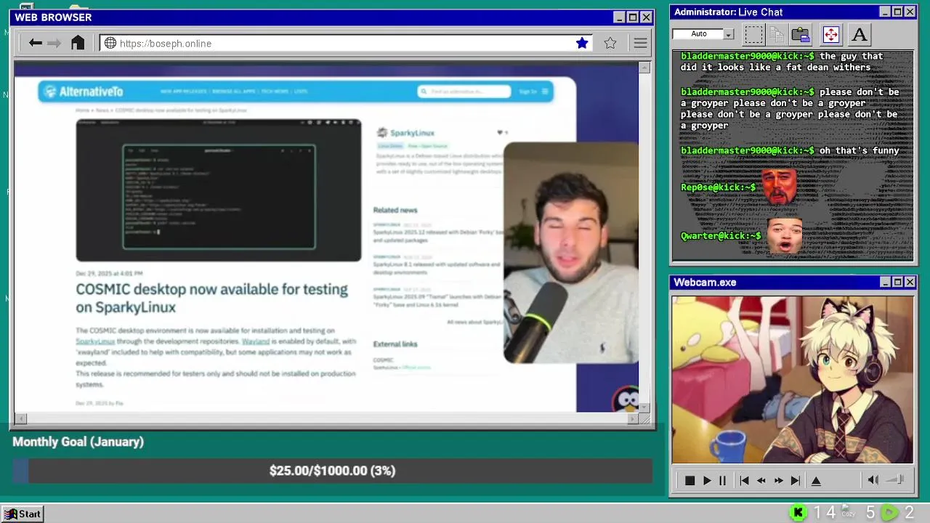
Task: Click the SparkyLinux sidebar heading
Action: tap(412, 133)
